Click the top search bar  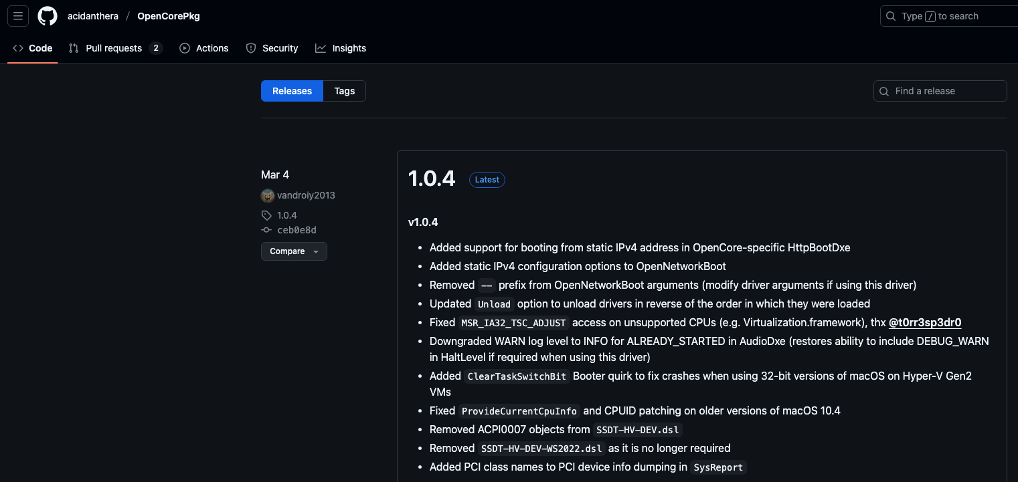pos(949,16)
